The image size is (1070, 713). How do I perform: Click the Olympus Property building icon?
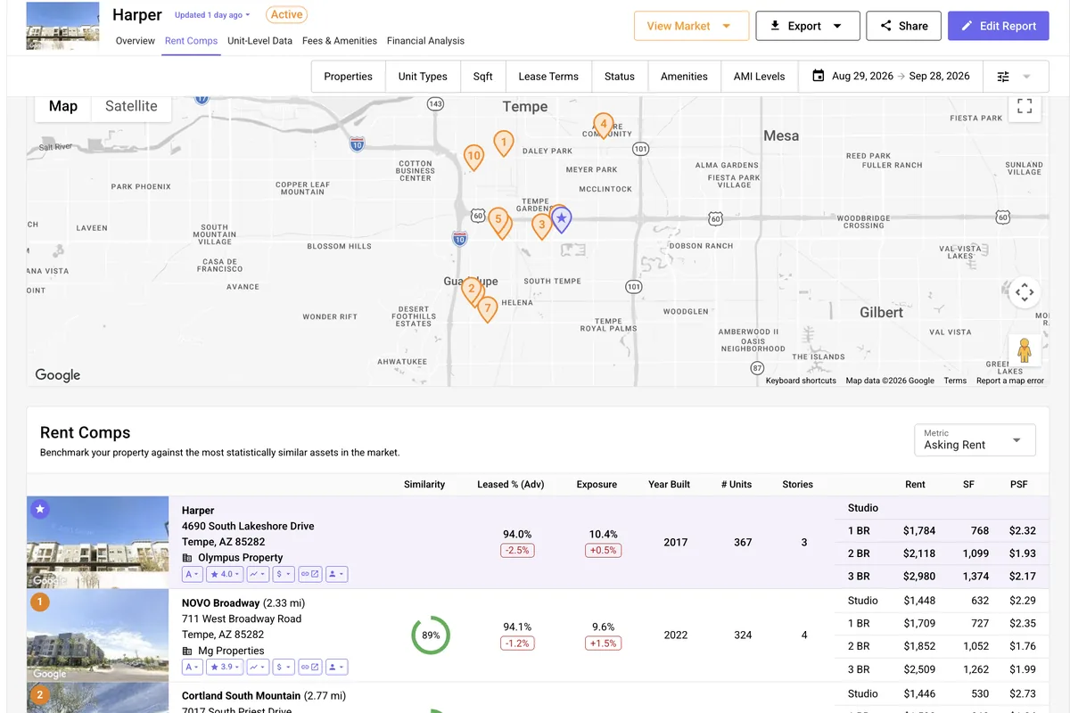[x=187, y=558]
